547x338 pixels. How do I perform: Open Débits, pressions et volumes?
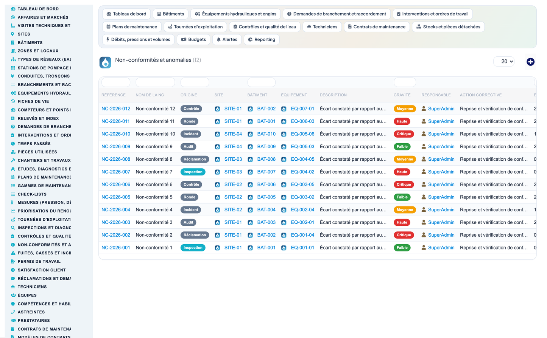138,40
